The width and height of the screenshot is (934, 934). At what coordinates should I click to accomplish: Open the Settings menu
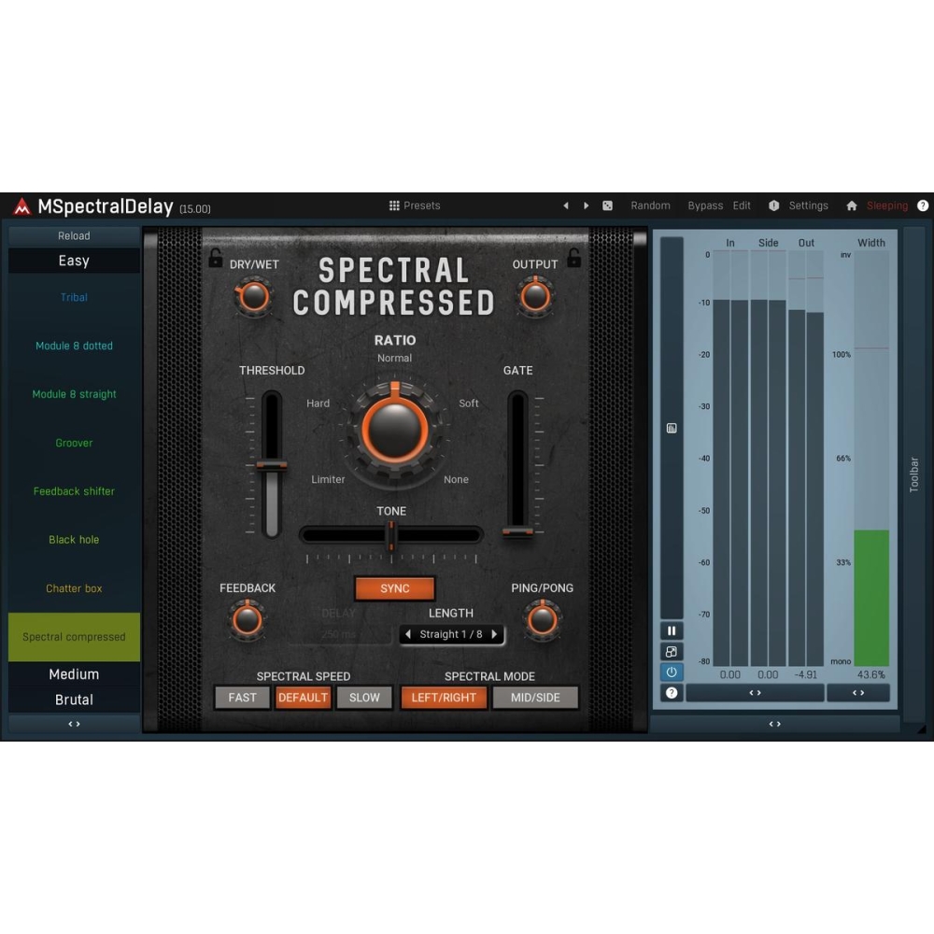809,205
